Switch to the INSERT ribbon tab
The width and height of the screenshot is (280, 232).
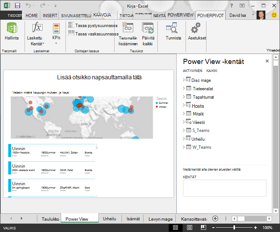coord(50,15)
